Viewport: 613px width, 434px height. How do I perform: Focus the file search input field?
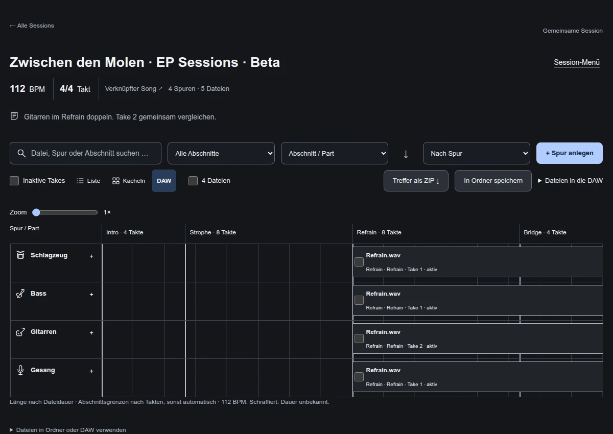click(85, 153)
